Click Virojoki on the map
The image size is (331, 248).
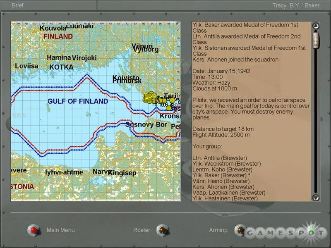pos(84,58)
